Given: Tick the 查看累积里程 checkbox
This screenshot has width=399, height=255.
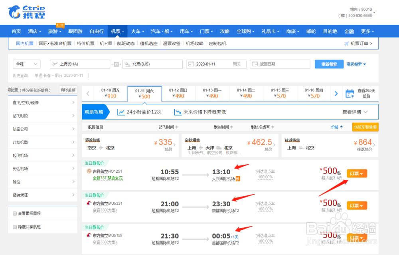Looking at the screenshot, I should point(15,213).
